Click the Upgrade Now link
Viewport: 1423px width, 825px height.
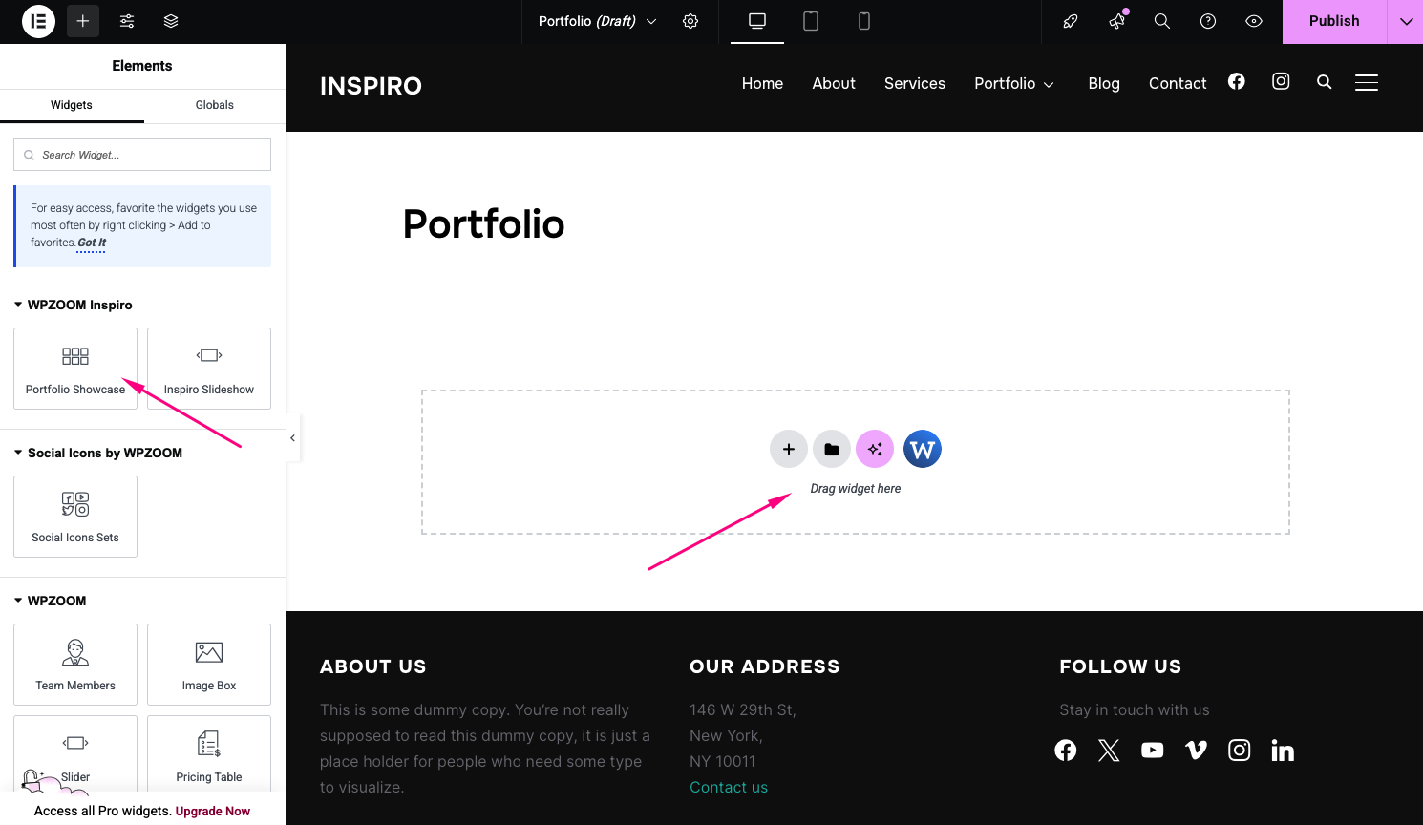pyautogui.click(x=213, y=811)
